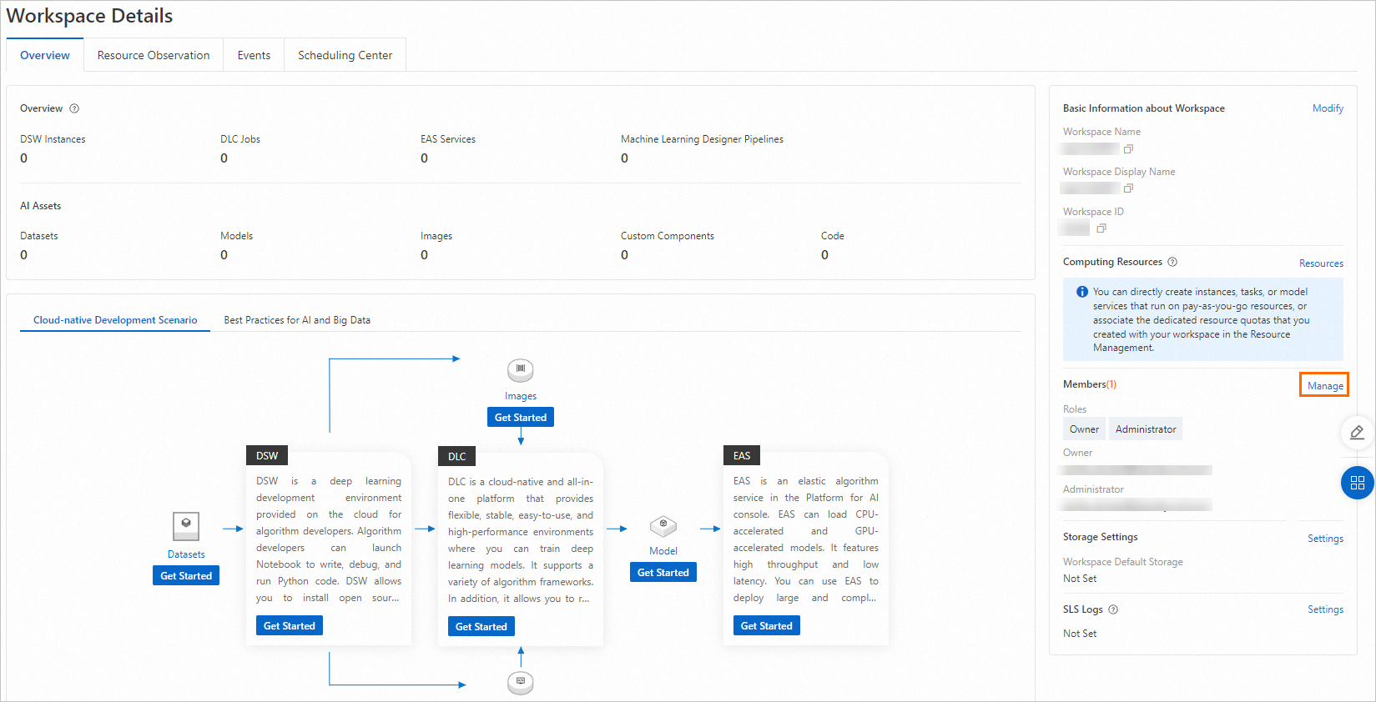Click the Datasets diagram icon

pos(186,526)
